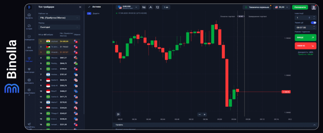Click the green Поповнити deposit button

(300, 7)
